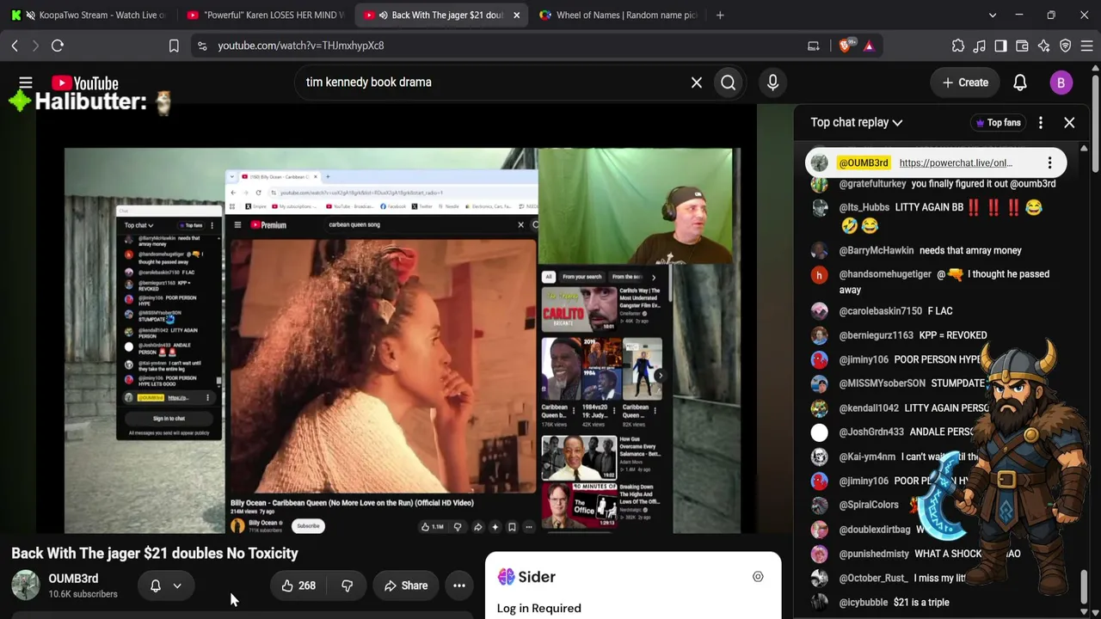1101x619 pixels.
Task: Share the video
Action: coord(405,585)
